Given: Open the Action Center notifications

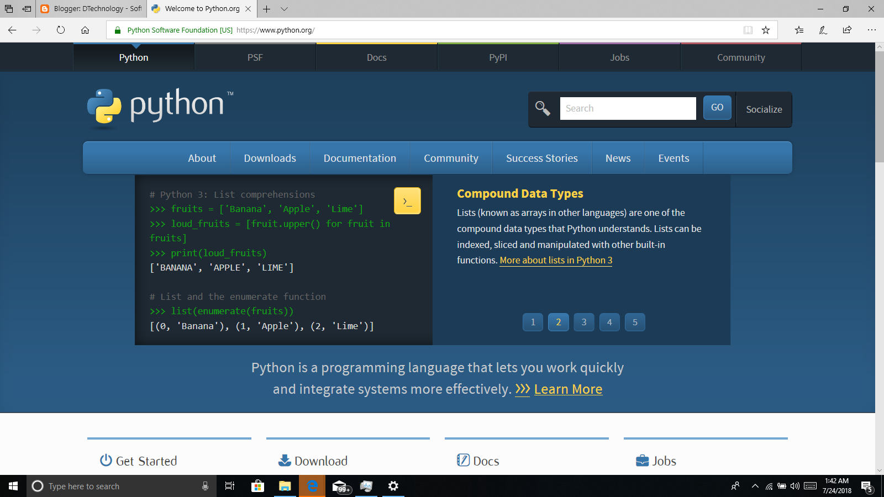Looking at the screenshot, I should 867,487.
